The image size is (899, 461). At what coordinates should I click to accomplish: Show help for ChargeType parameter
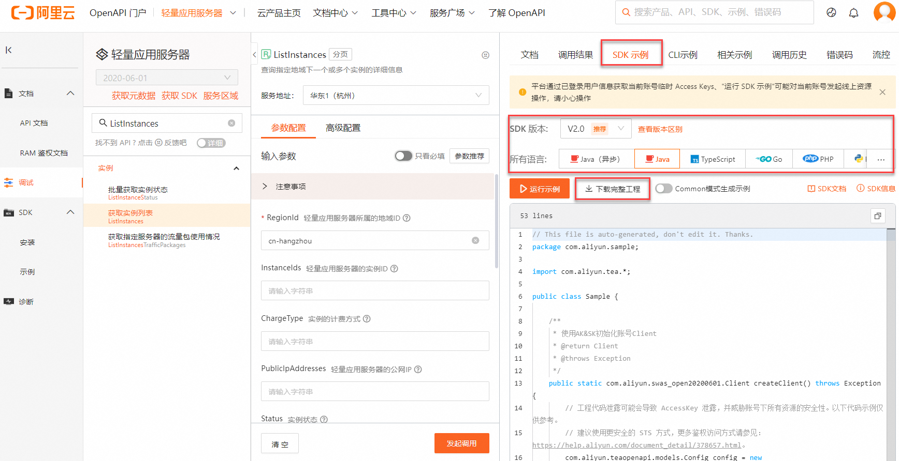[x=367, y=319]
